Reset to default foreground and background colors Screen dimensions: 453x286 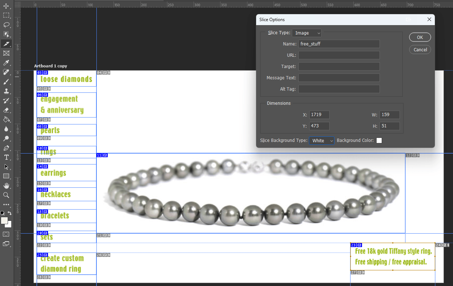coord(3,213)
